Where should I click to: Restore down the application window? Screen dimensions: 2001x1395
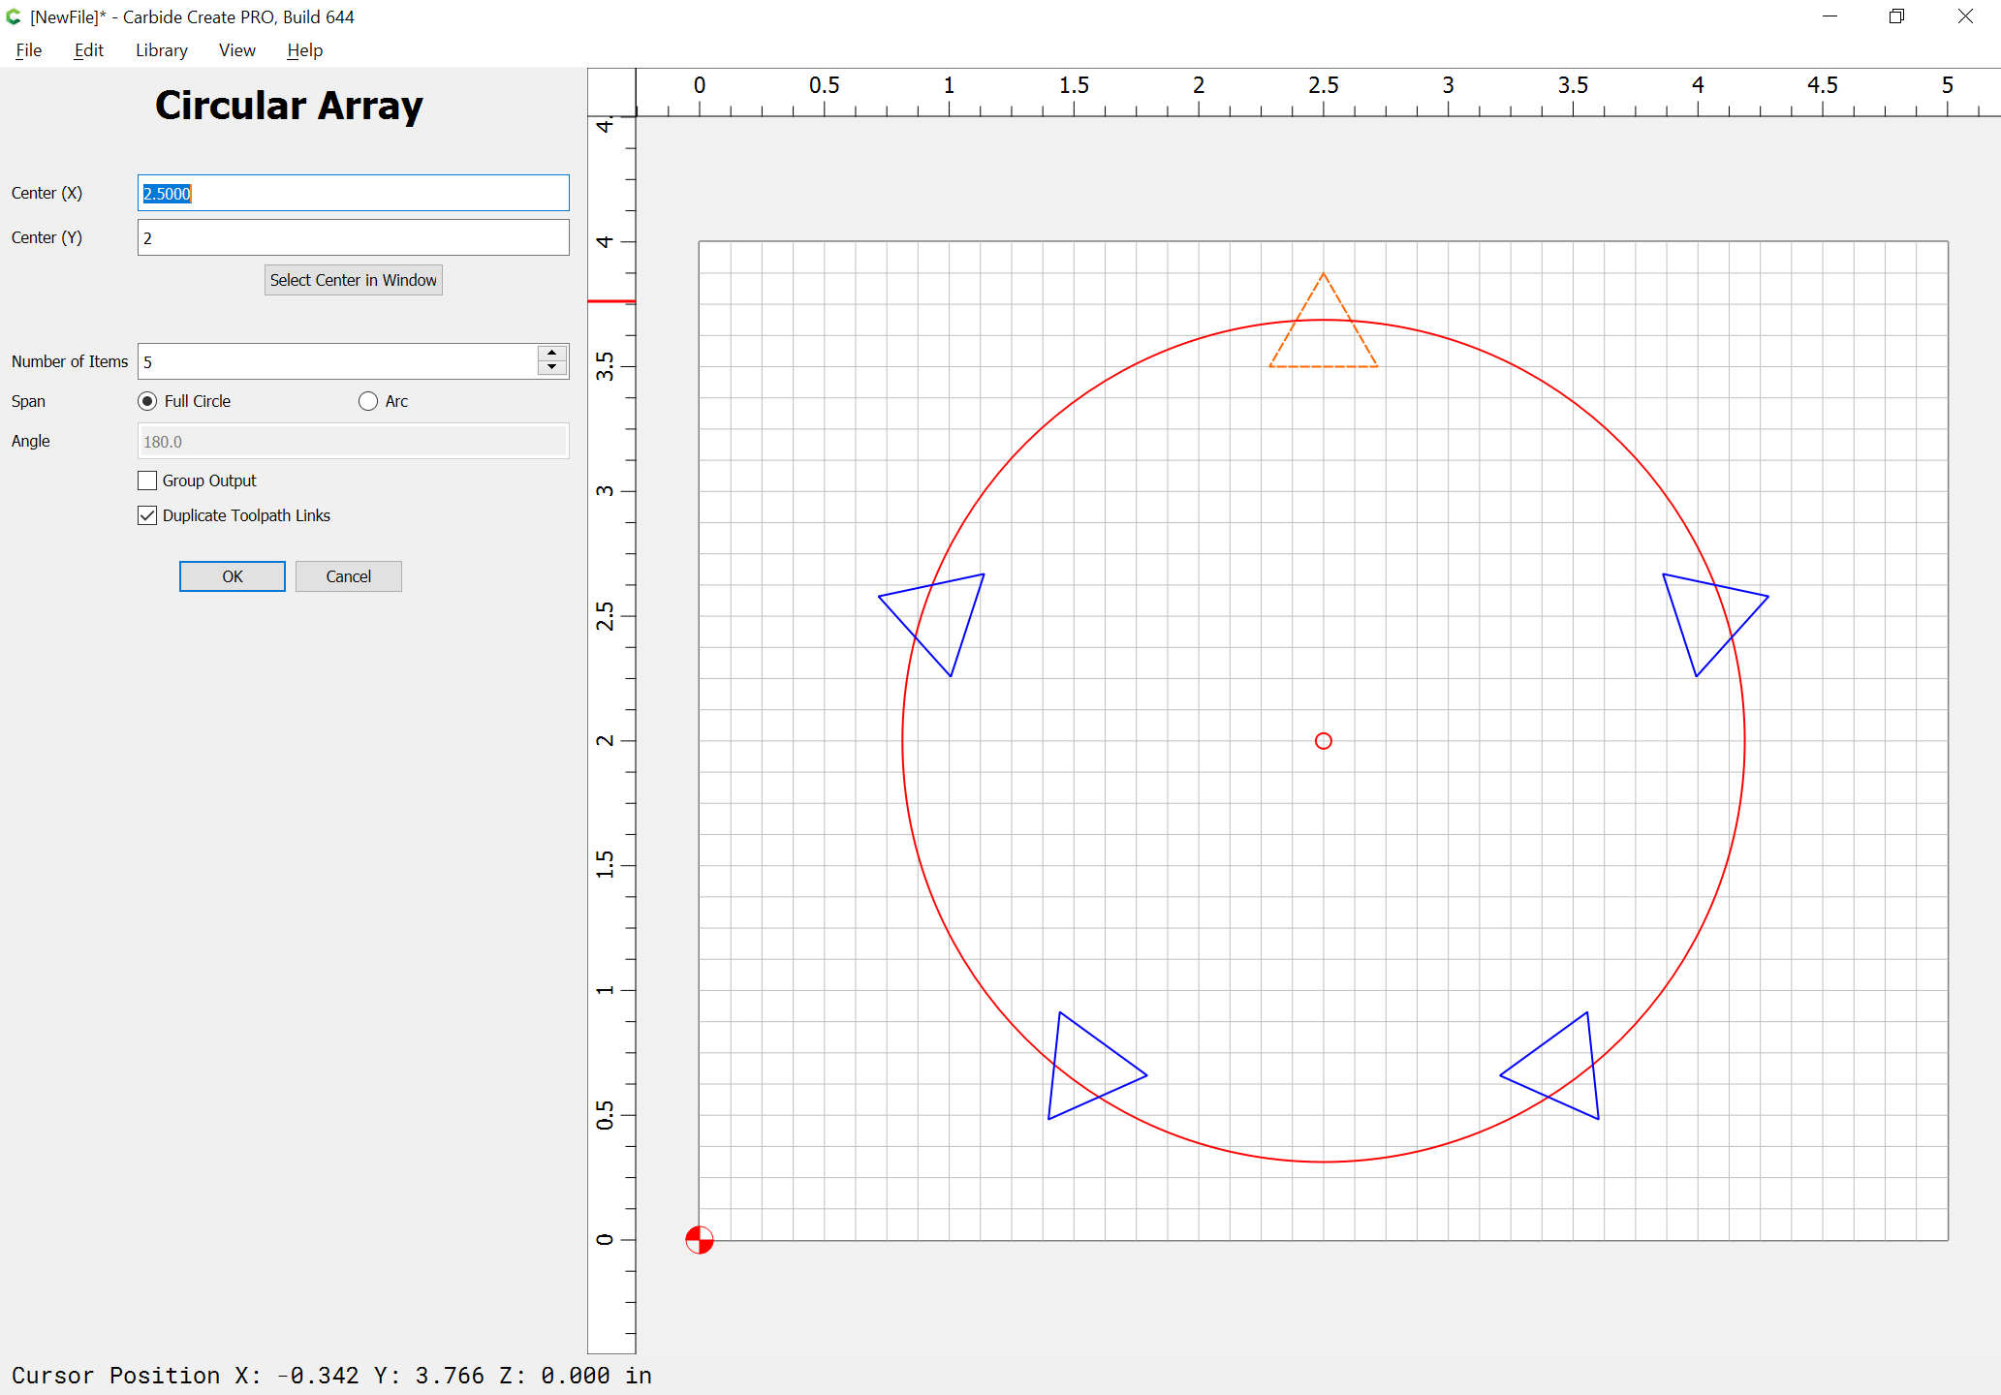pyautogui.click(x=1896, y=16)
